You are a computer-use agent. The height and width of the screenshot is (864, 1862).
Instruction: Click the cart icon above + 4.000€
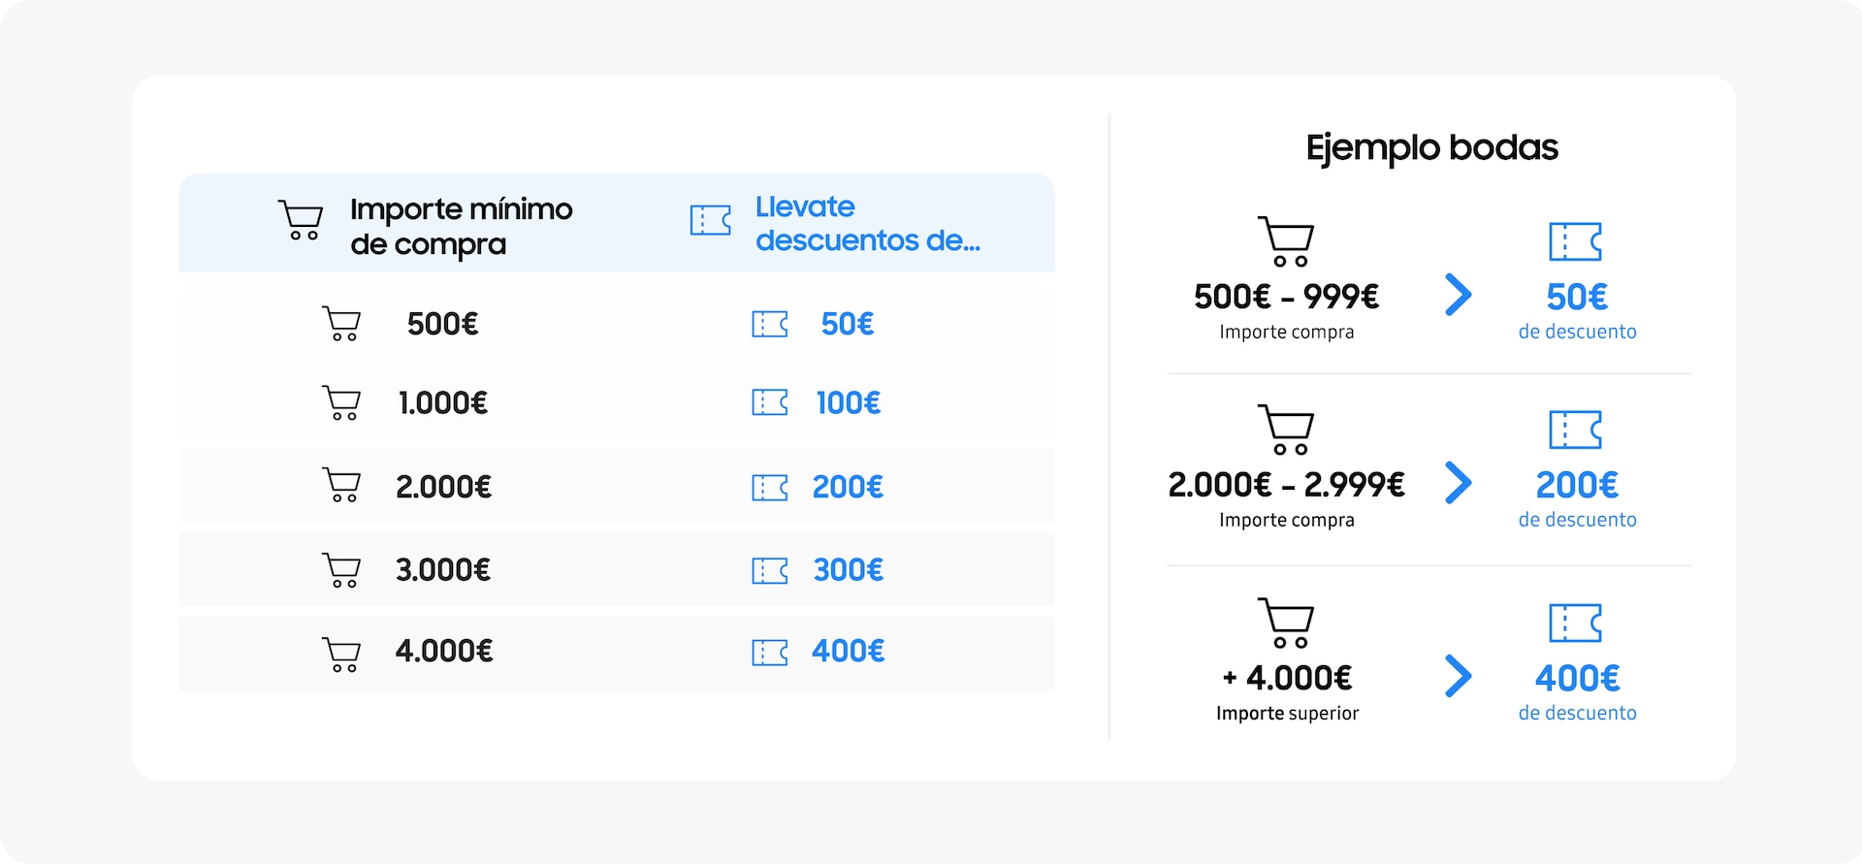[x=1286, y=623]
